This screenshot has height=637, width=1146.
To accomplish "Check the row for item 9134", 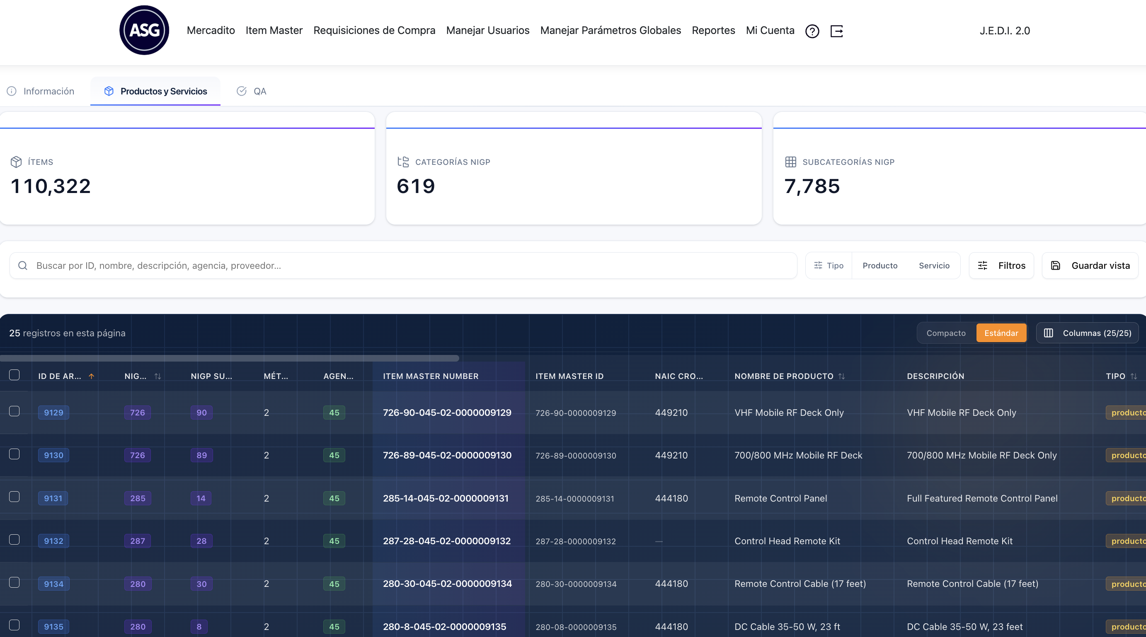I will pos(14,582).
